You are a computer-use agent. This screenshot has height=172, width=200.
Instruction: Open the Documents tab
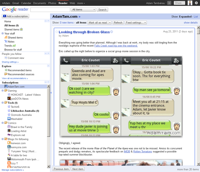[x=40, y=3]
